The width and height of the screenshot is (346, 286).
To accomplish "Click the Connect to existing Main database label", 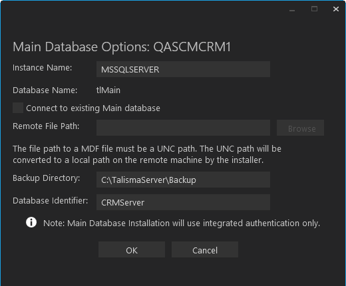I will coord(93,108).
